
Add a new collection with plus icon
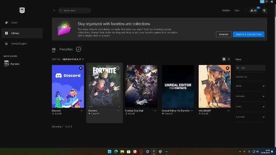pos(78,49)
